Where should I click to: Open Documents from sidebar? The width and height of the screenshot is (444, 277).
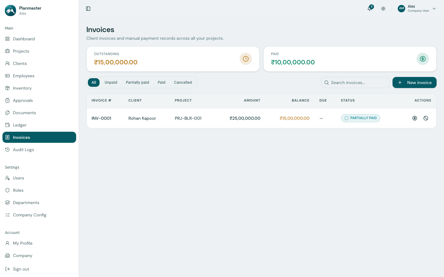tap(39, 113)
